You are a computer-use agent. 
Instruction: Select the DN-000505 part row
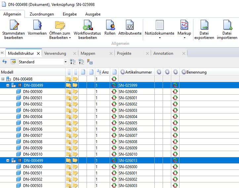33,123
